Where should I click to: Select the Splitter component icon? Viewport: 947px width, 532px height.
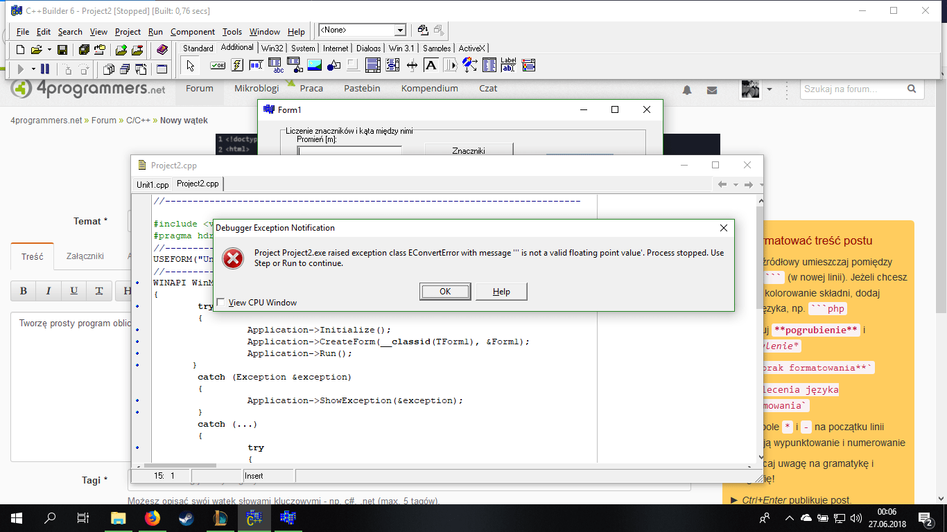412,66
